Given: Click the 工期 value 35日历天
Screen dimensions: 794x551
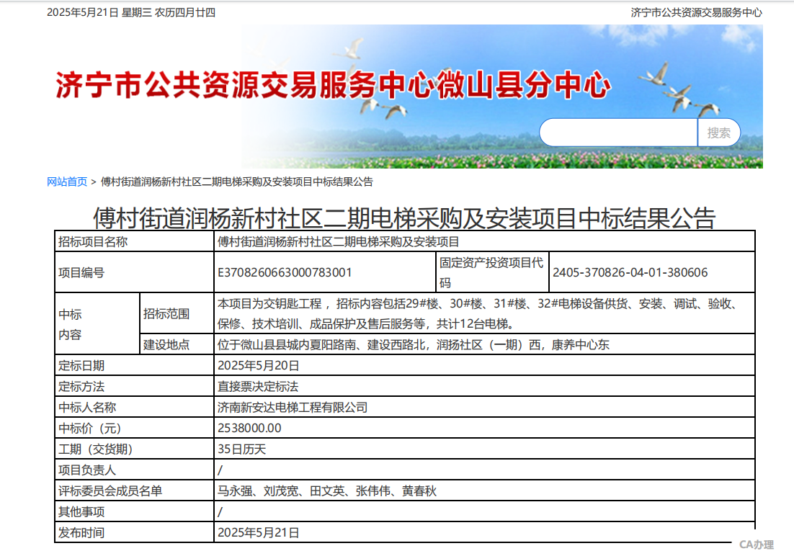Looking at the screenshot, I should (241, 449).
